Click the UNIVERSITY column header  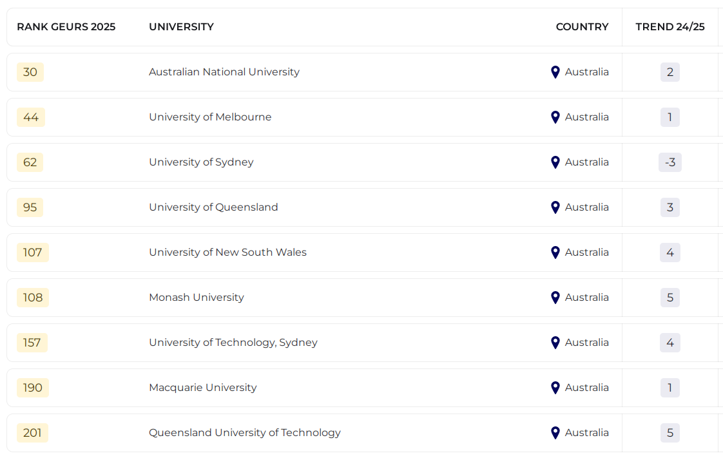(x=181, y=26)
